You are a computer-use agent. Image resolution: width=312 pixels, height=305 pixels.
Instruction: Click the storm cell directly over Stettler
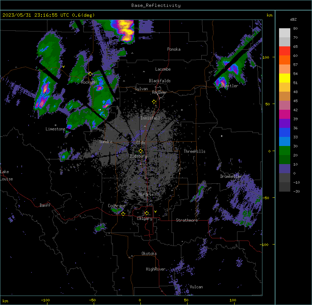click(x=221, y=82)
